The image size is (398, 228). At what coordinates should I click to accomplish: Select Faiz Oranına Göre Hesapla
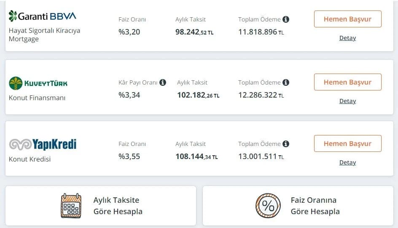coord(315,206)
